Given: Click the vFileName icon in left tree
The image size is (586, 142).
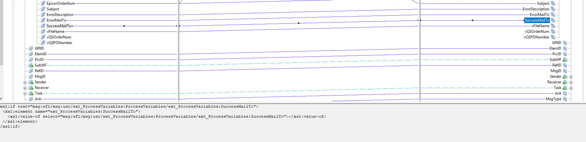Looking at the screenshot, I should click(x=43, y=32).
